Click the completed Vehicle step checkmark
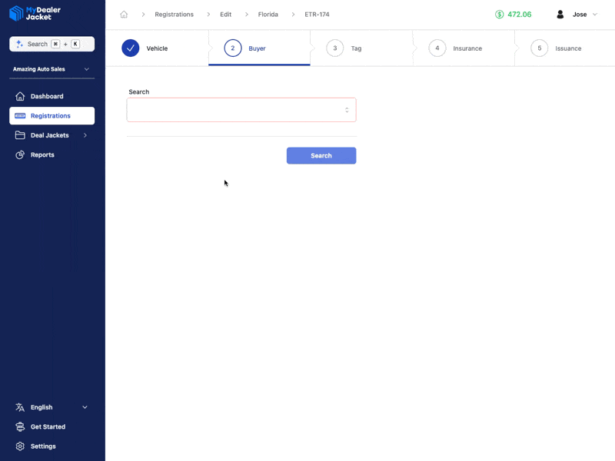 tap(129, 48)
